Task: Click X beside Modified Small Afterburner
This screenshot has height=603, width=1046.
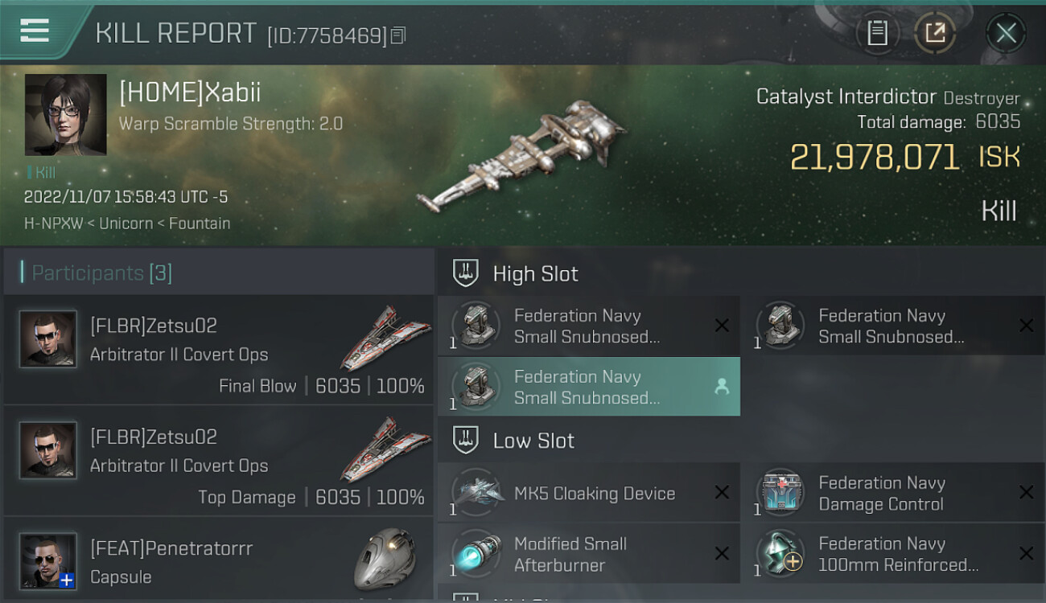Action: pos(722,553)
